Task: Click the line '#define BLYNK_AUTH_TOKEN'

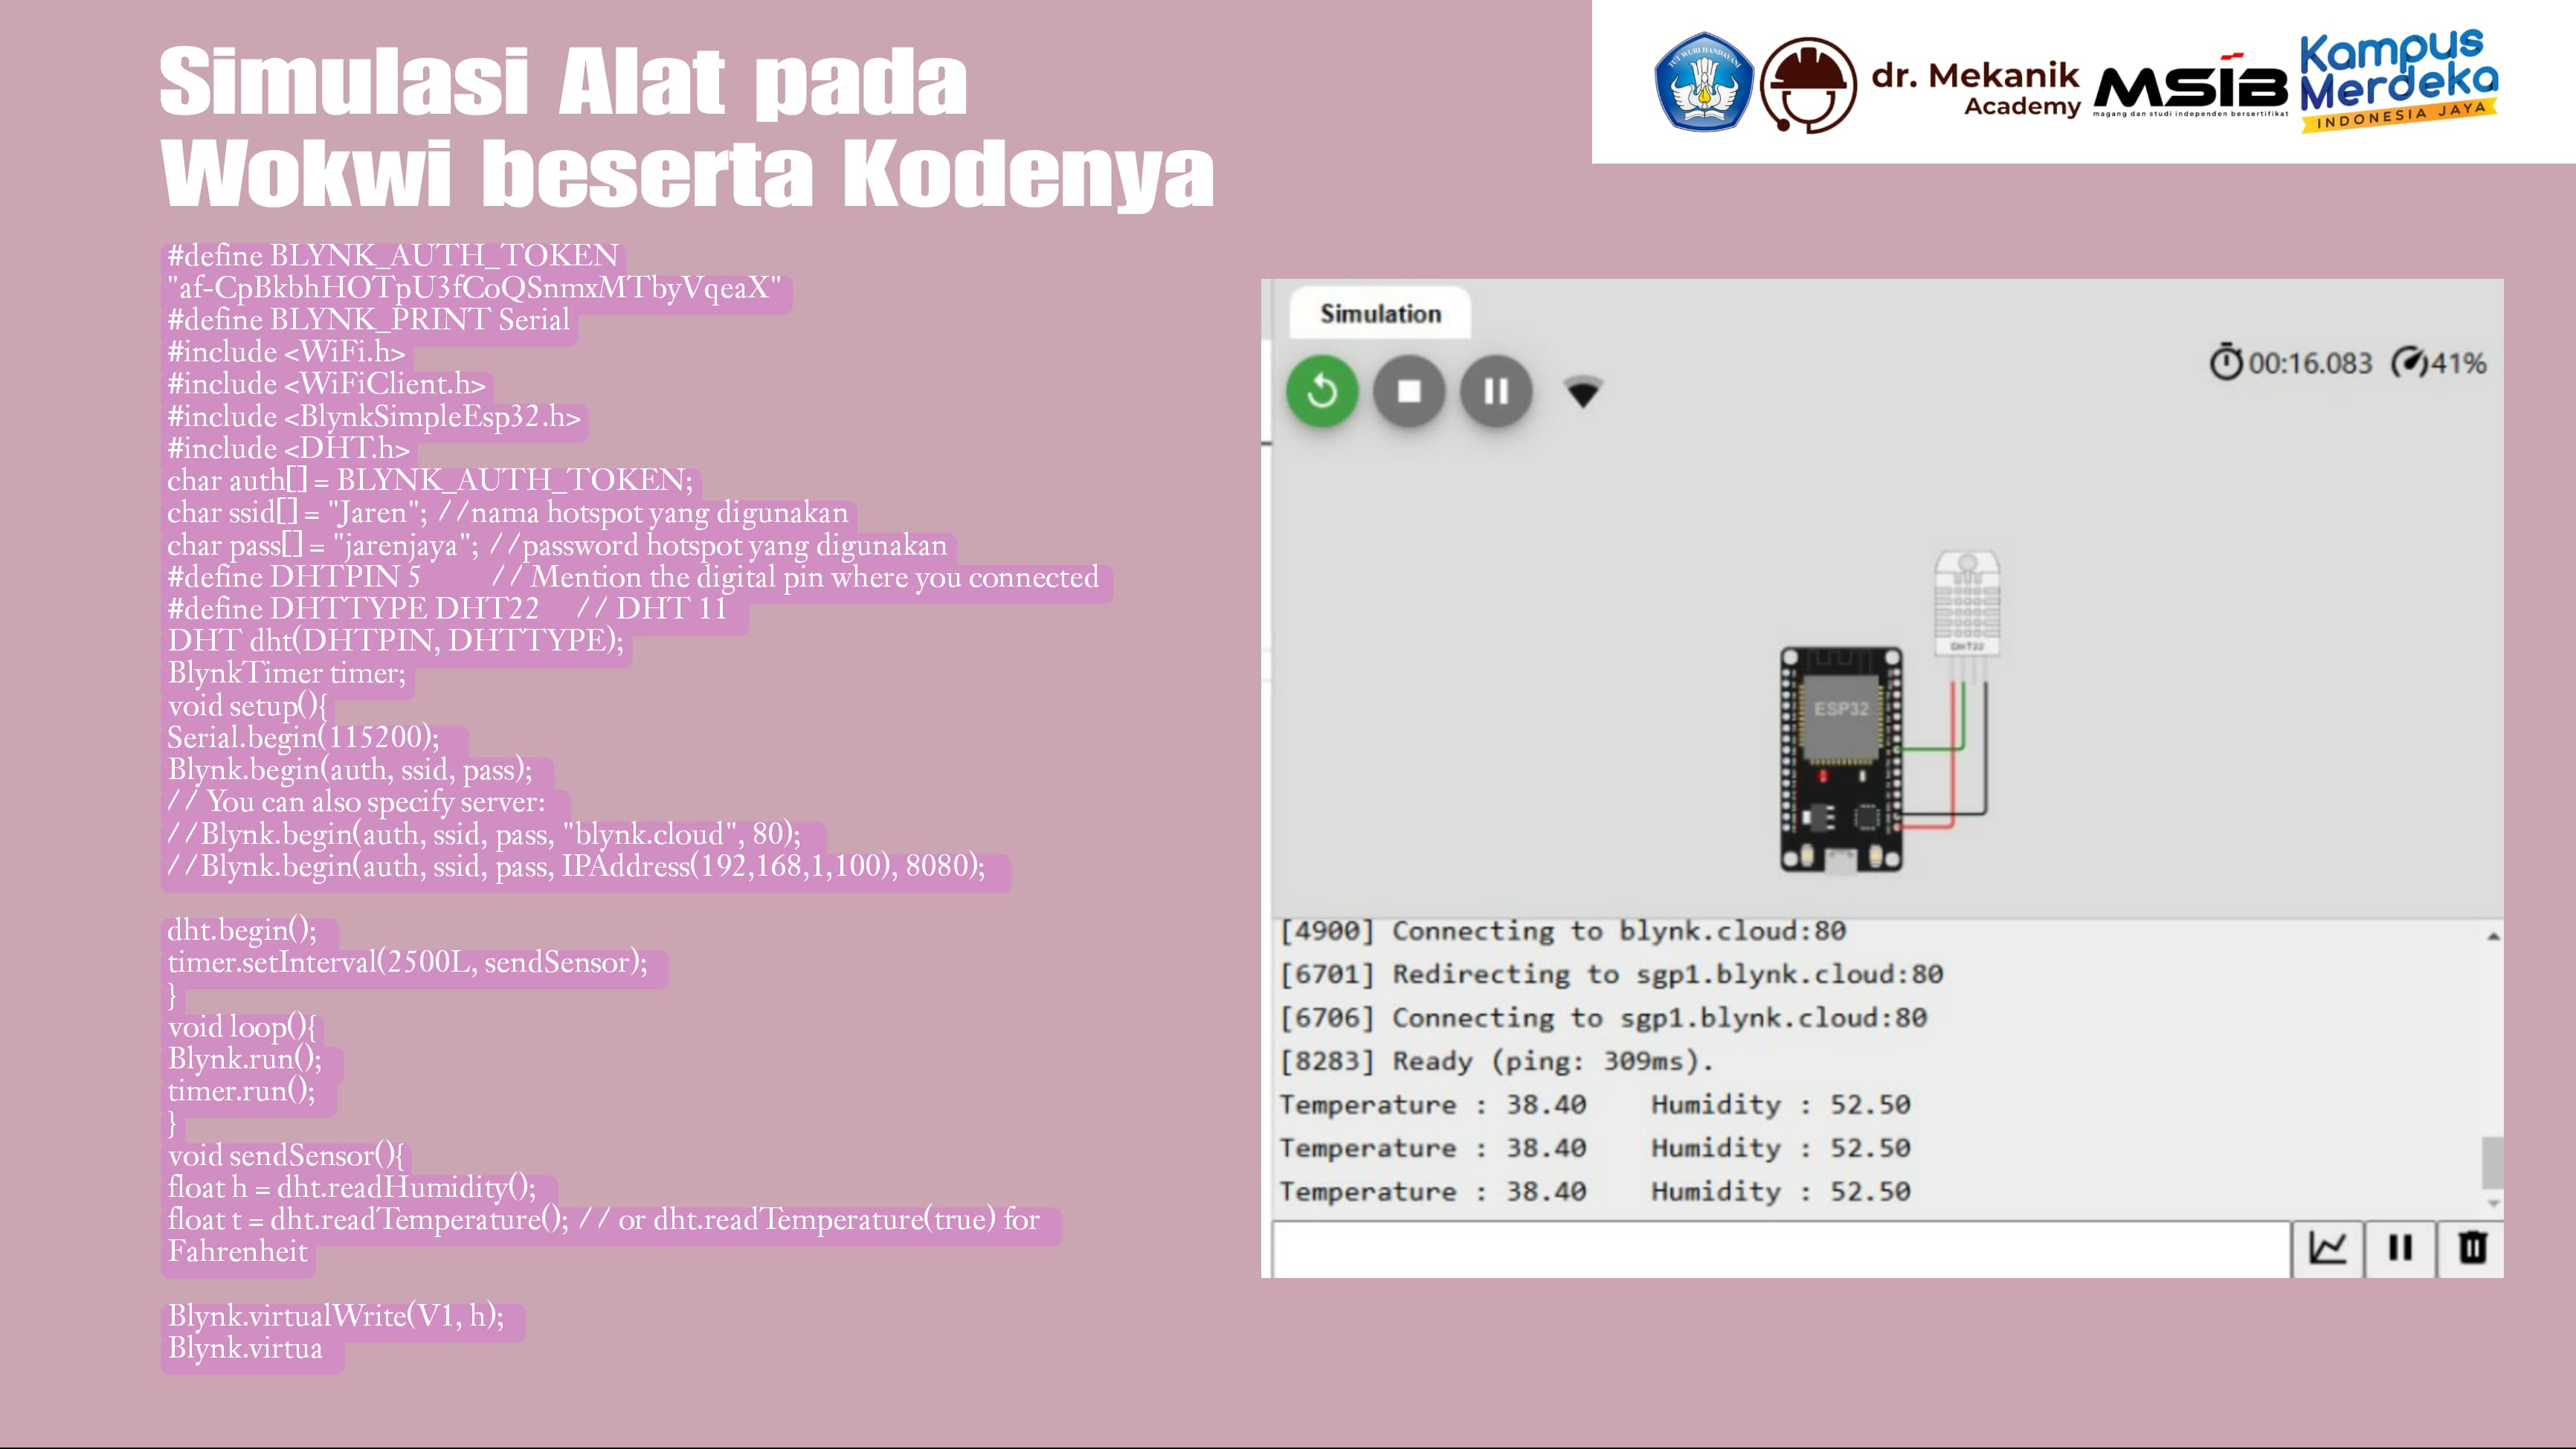Action: (393, 255)
